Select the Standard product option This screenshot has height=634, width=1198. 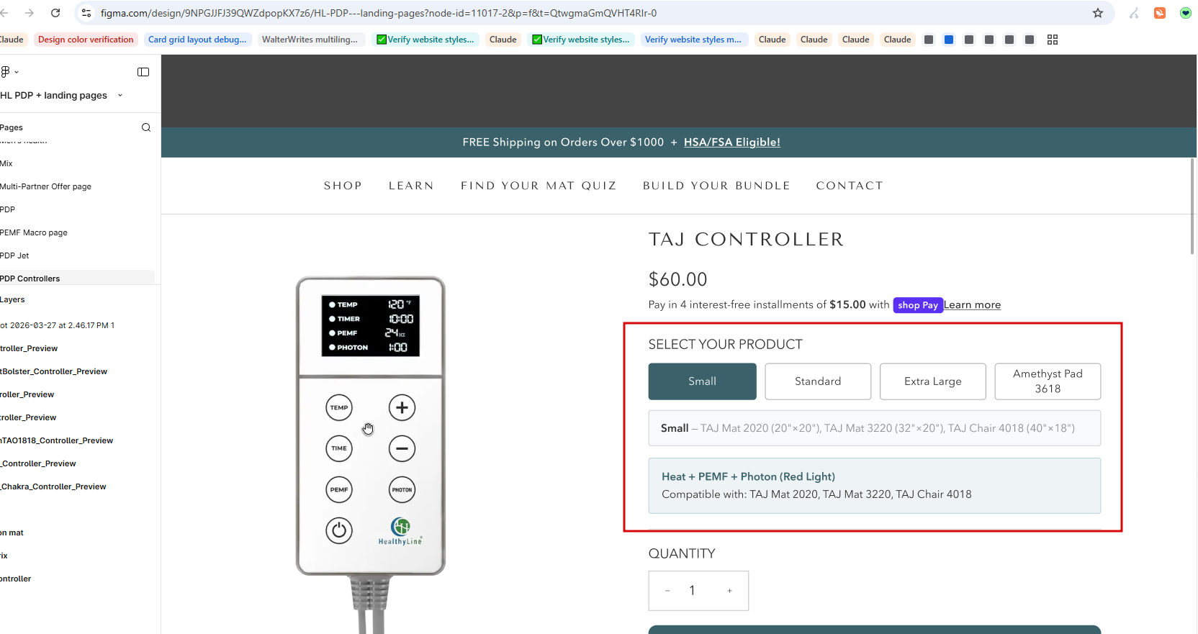(x=818, y=381)
